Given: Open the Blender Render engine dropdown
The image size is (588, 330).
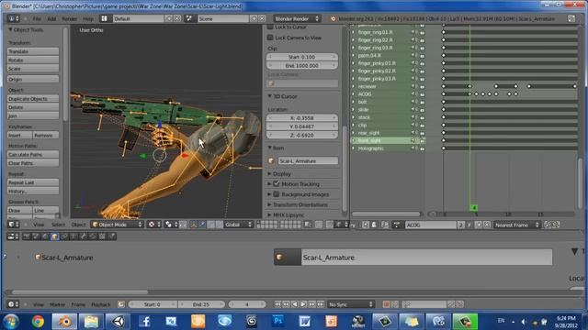Looking at the screenshot, I should click(297, 18).
